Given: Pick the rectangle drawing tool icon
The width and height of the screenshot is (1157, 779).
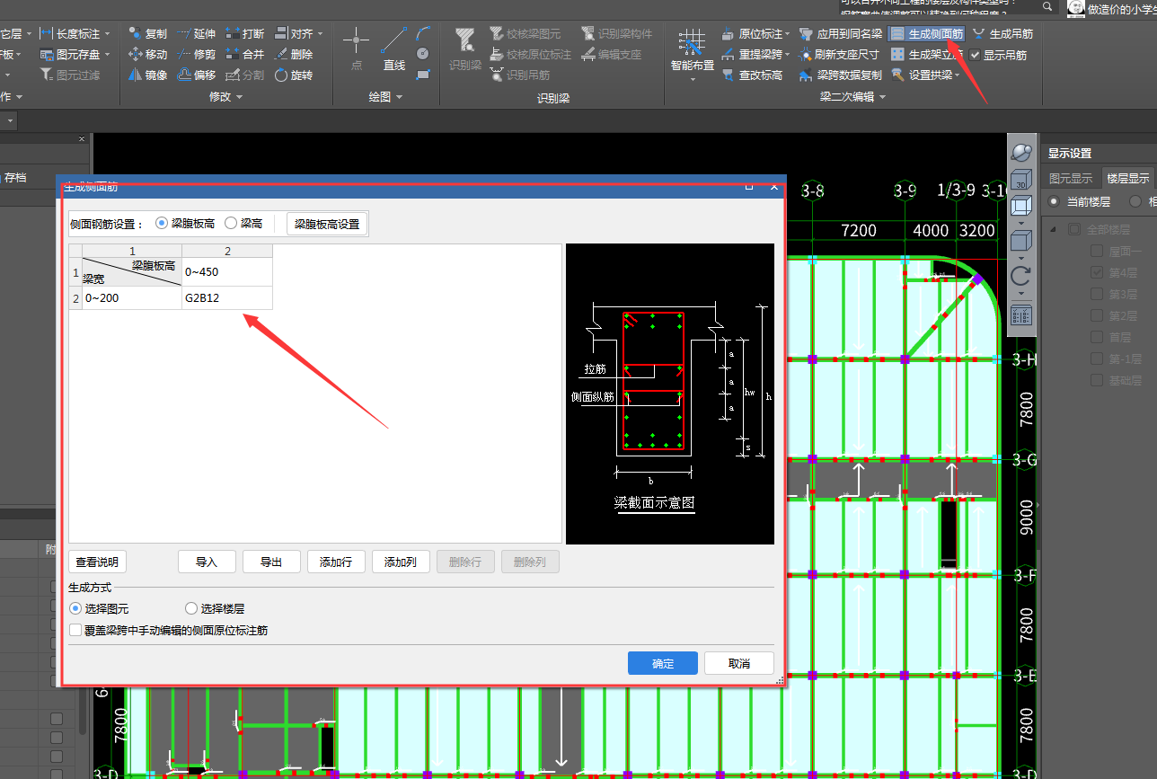Looking at the screenshot, I should 423,75.
